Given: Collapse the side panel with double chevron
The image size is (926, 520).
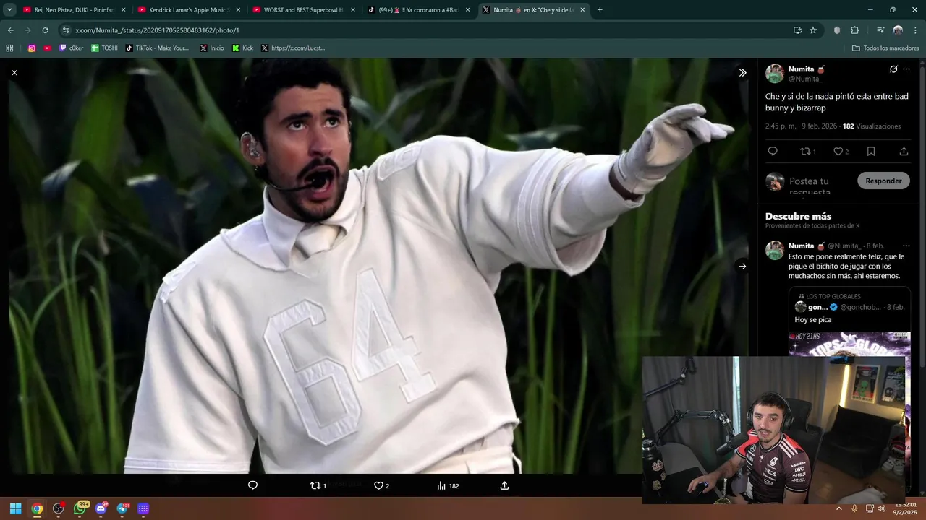Looking at the screenshot, I should coord(742,72).
